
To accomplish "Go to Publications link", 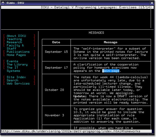I will 18,52.
